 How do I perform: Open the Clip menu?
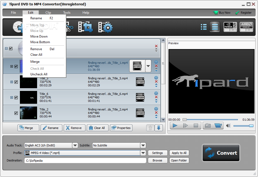click(48, 13)
